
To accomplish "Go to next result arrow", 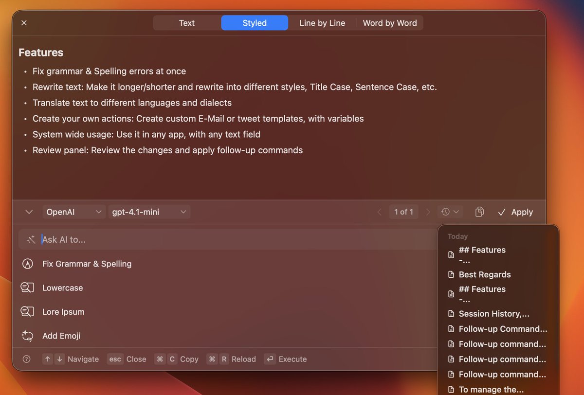I will (428, 212).
